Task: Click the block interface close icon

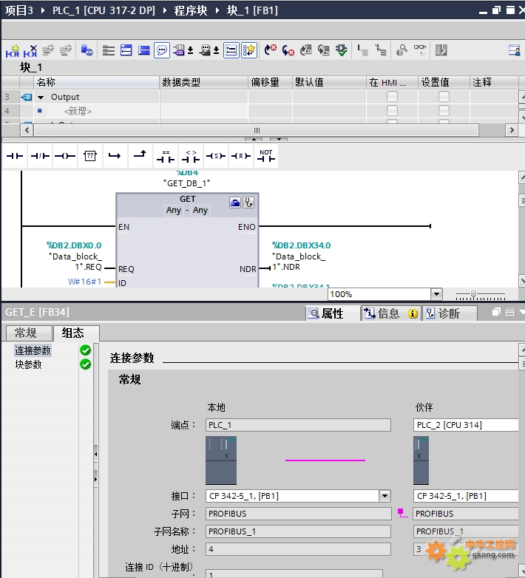Action: coord(143,50)
